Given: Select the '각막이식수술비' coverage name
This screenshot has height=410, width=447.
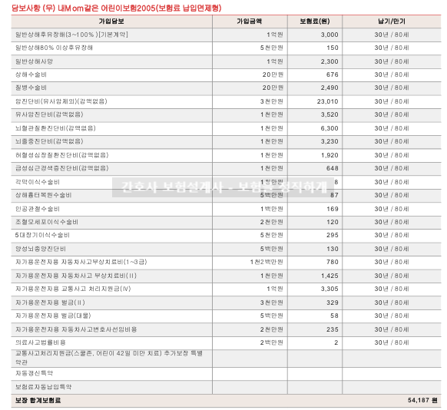Looking at the screenshot, I should point(38,182).
